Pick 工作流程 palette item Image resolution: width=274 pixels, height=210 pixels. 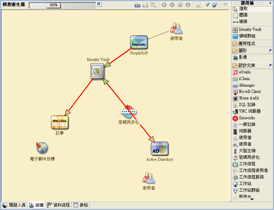(x=253, y=164)
